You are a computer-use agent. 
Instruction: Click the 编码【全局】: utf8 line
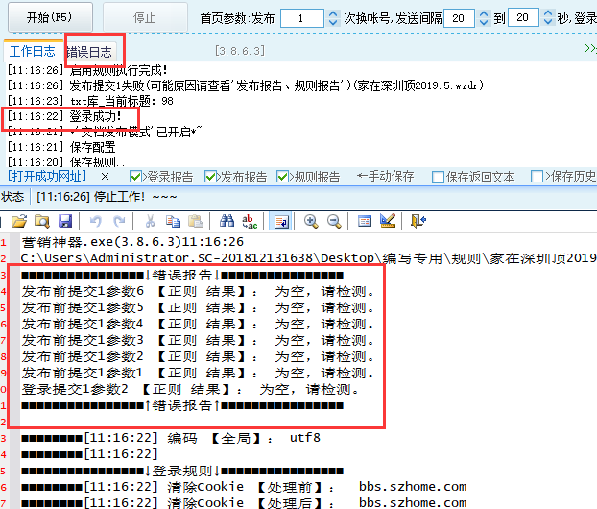pos(171,438)
